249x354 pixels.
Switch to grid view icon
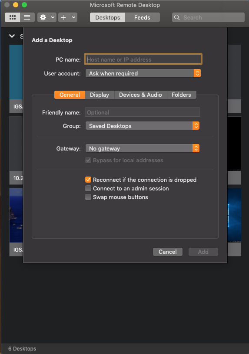coord(13,17)
